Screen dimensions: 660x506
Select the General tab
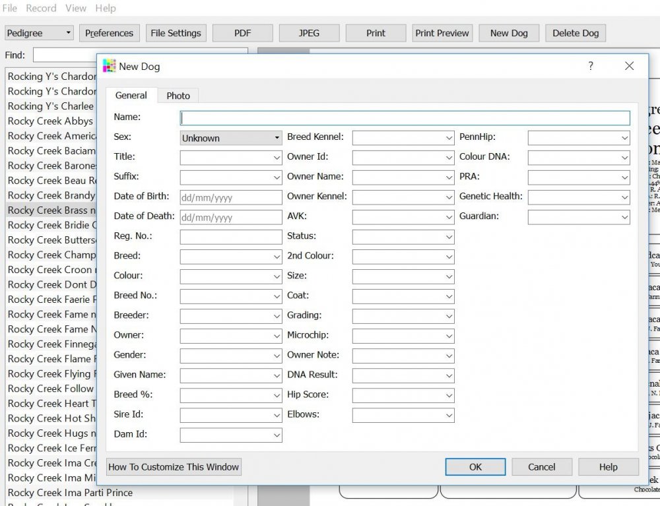131,96
